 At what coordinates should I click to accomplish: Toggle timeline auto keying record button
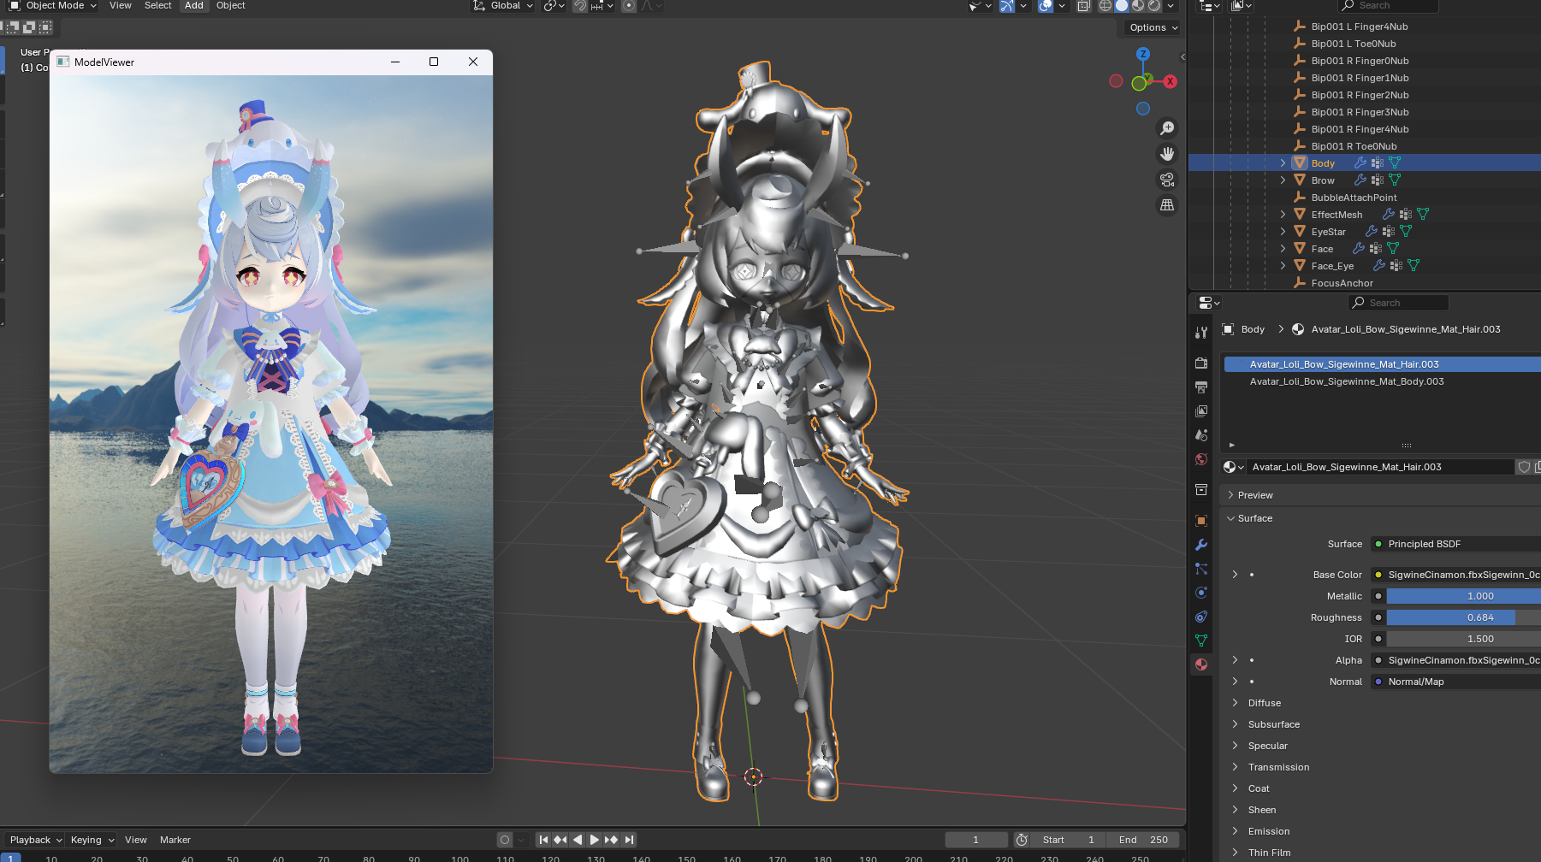pos(505,840)
